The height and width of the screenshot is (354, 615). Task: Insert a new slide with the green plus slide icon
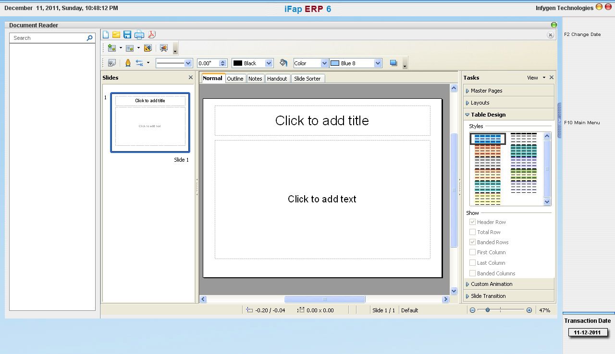(112, 48)
